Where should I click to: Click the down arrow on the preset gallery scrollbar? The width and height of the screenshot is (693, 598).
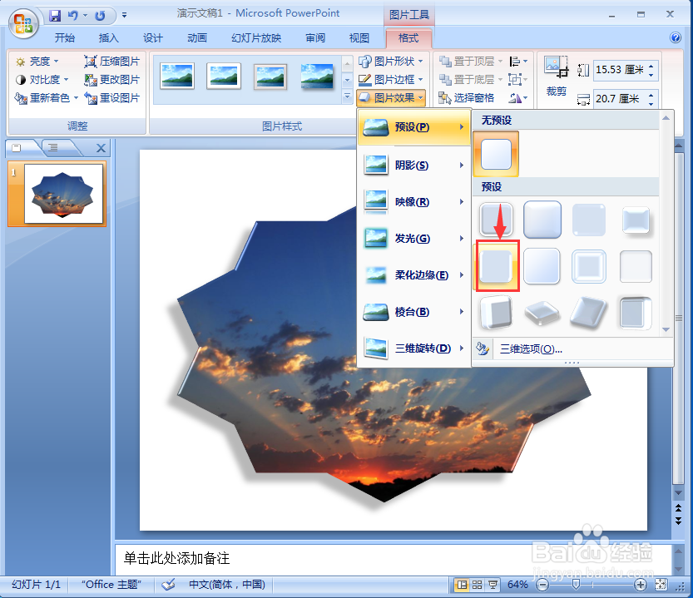(666, 329)
